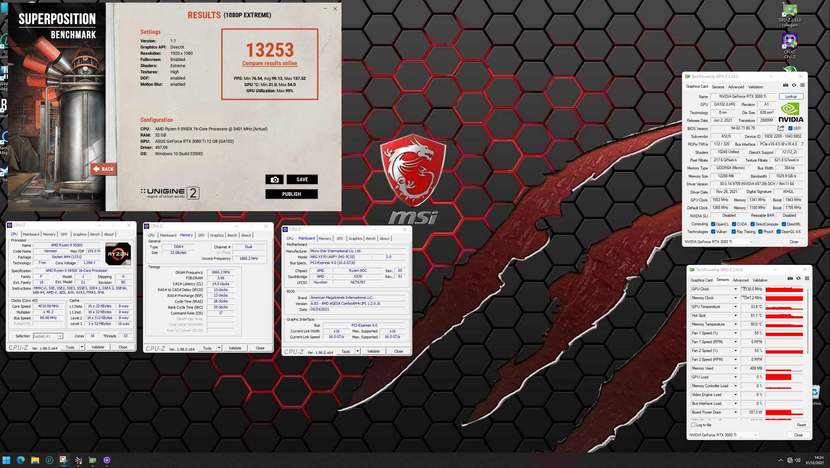Open Graphics tab in CPU-Z Mainboard window
Viewport: 830px width, 468px height.
355,239
